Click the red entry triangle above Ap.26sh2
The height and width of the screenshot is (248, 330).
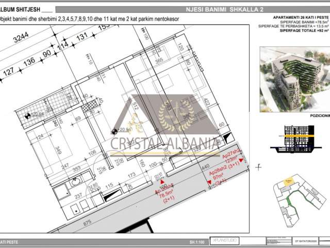(x=162, y=182)
